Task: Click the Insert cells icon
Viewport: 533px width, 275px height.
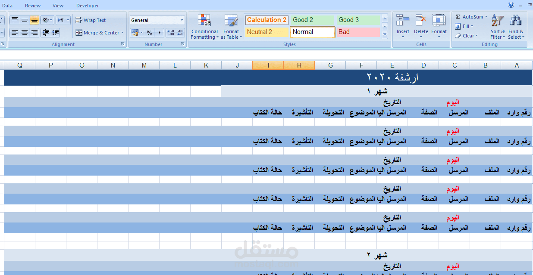Action: coord(403,20)
